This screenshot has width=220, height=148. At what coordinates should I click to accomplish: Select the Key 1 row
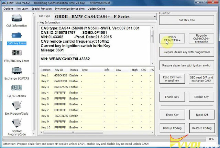(97, 75)
